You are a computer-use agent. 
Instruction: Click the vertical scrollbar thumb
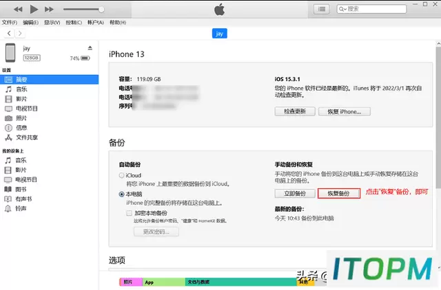(438, 118)
